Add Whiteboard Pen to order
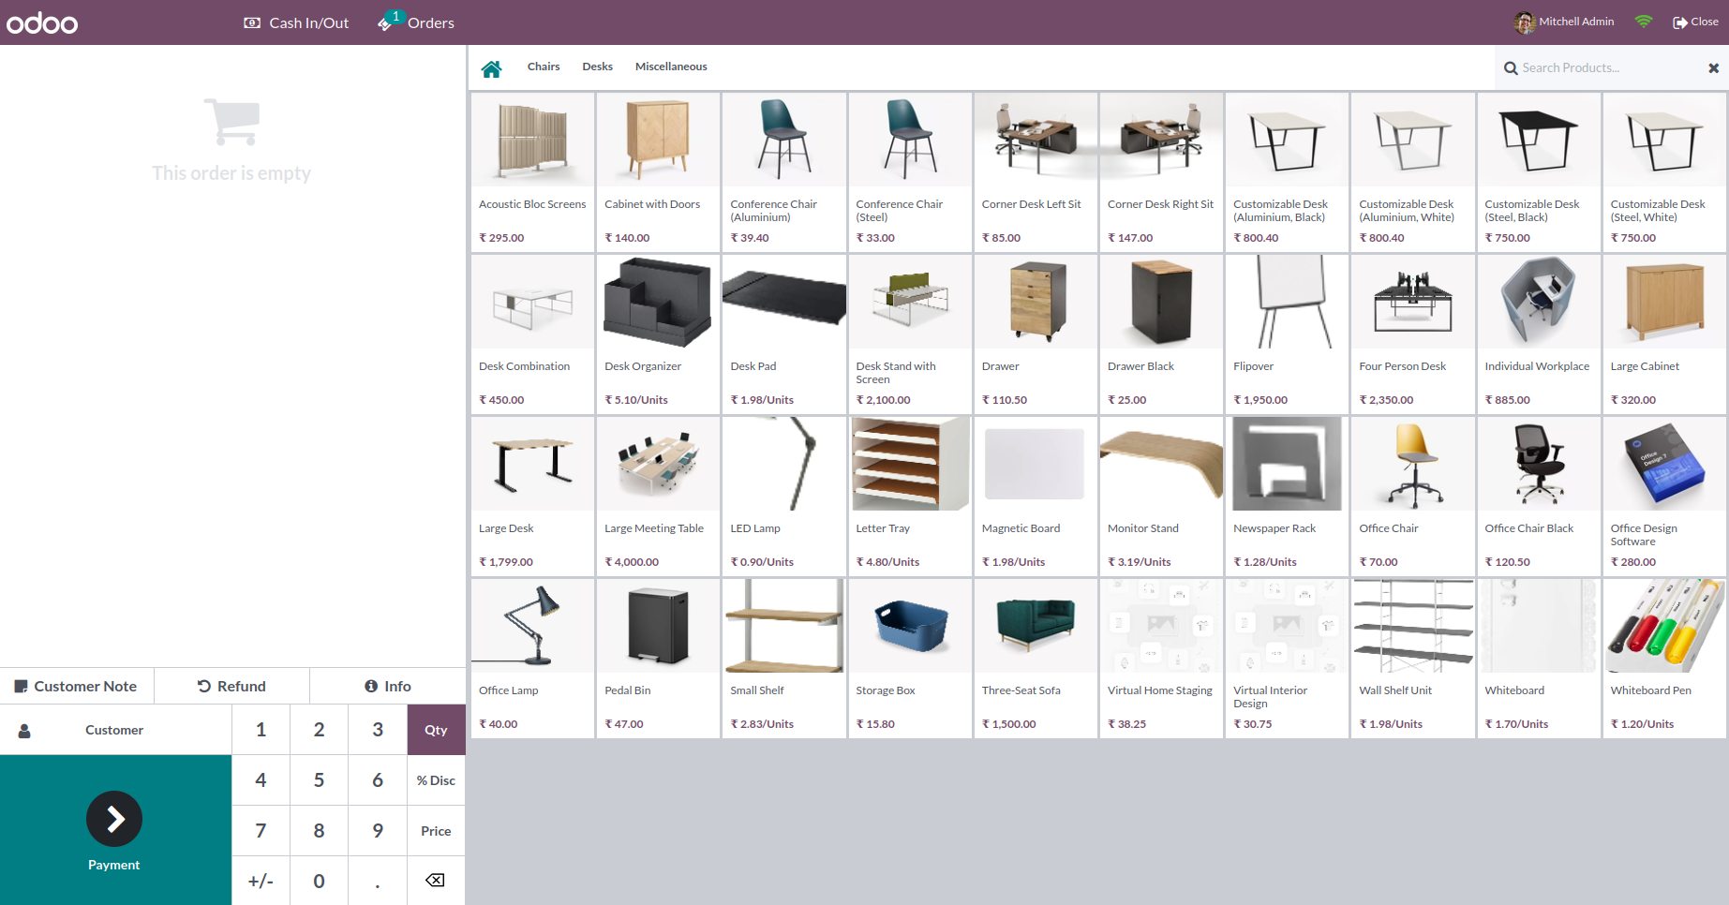This screenshot has width=1729, height=905. click(x=1664, y=658)
